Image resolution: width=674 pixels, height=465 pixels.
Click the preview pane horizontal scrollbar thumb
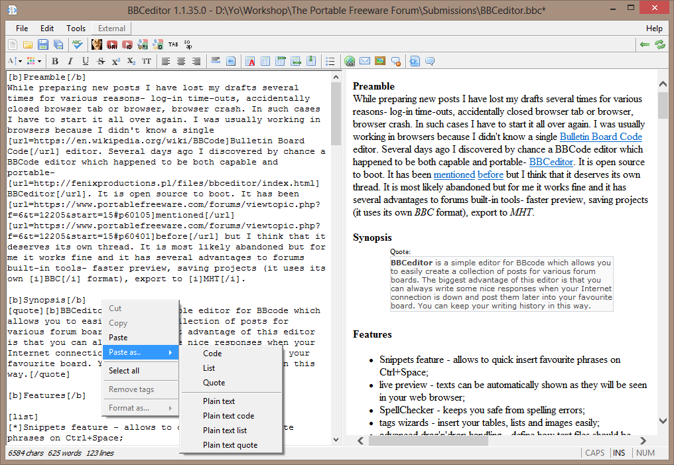(429, 440)
